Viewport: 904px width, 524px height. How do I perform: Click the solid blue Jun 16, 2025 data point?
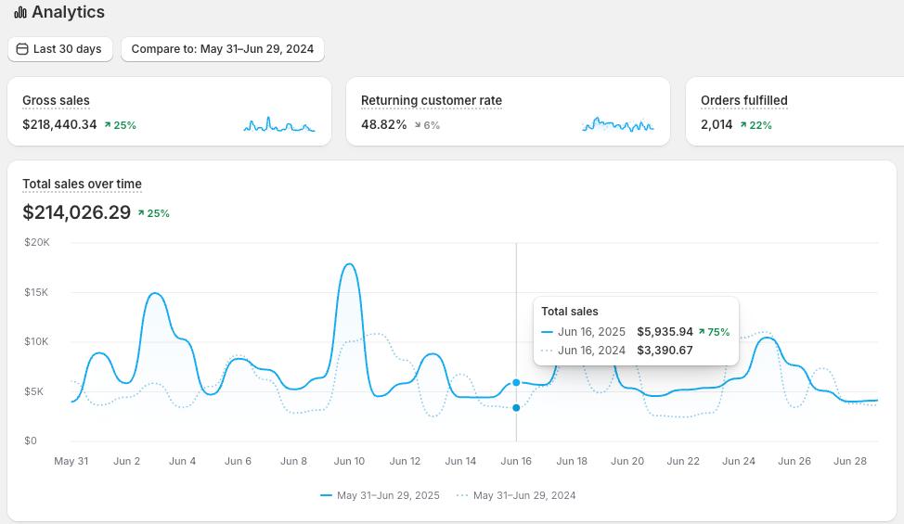pos(516,382)
